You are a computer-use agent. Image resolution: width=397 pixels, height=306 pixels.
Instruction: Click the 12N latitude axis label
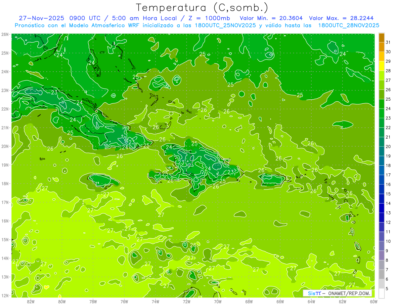[5, 295]
